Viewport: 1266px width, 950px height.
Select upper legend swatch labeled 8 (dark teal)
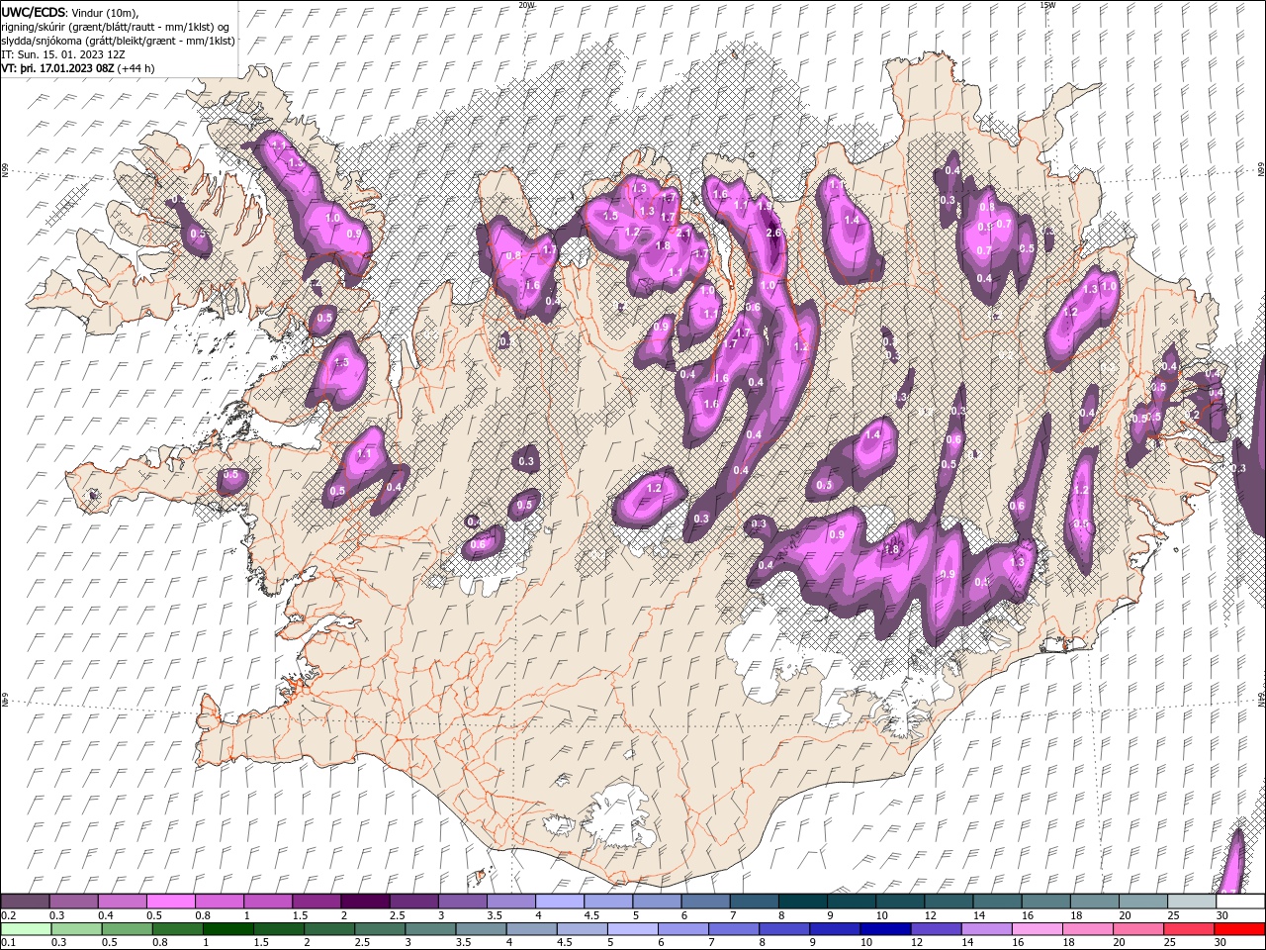(802, 902)
